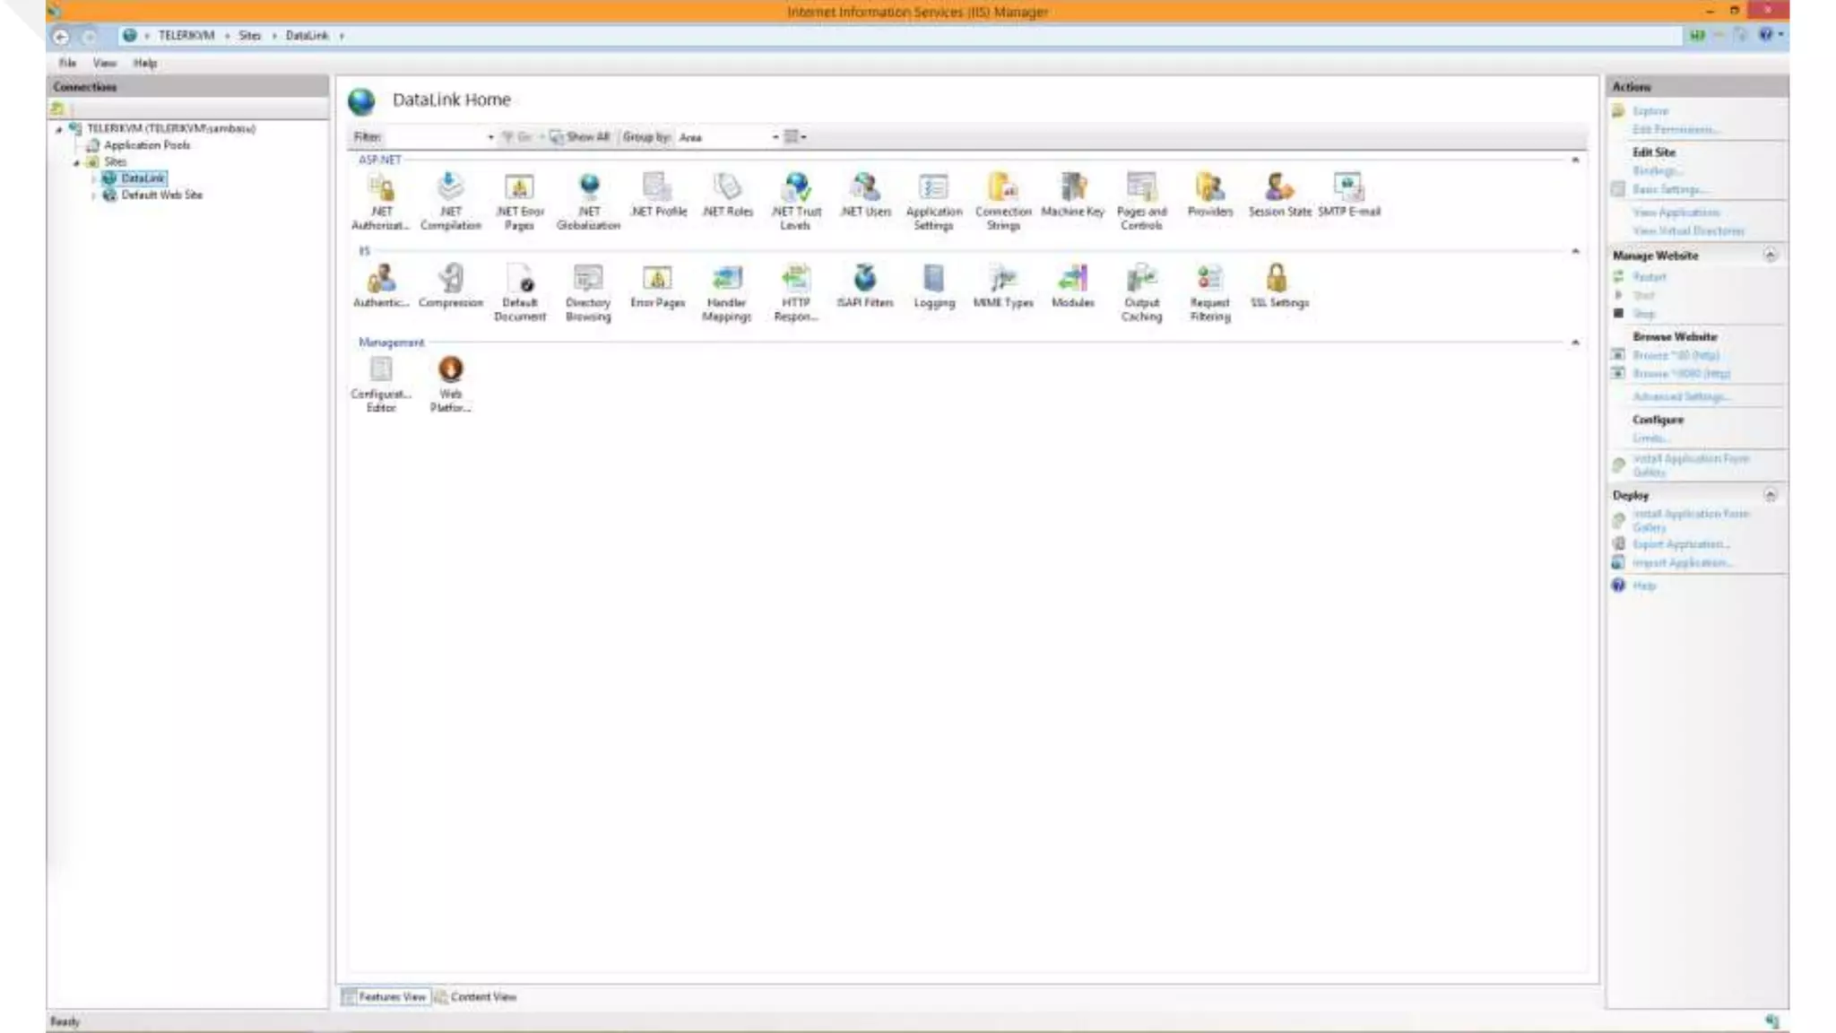
Task: Open Basic Settings action link
Action: coord(1669,189)
